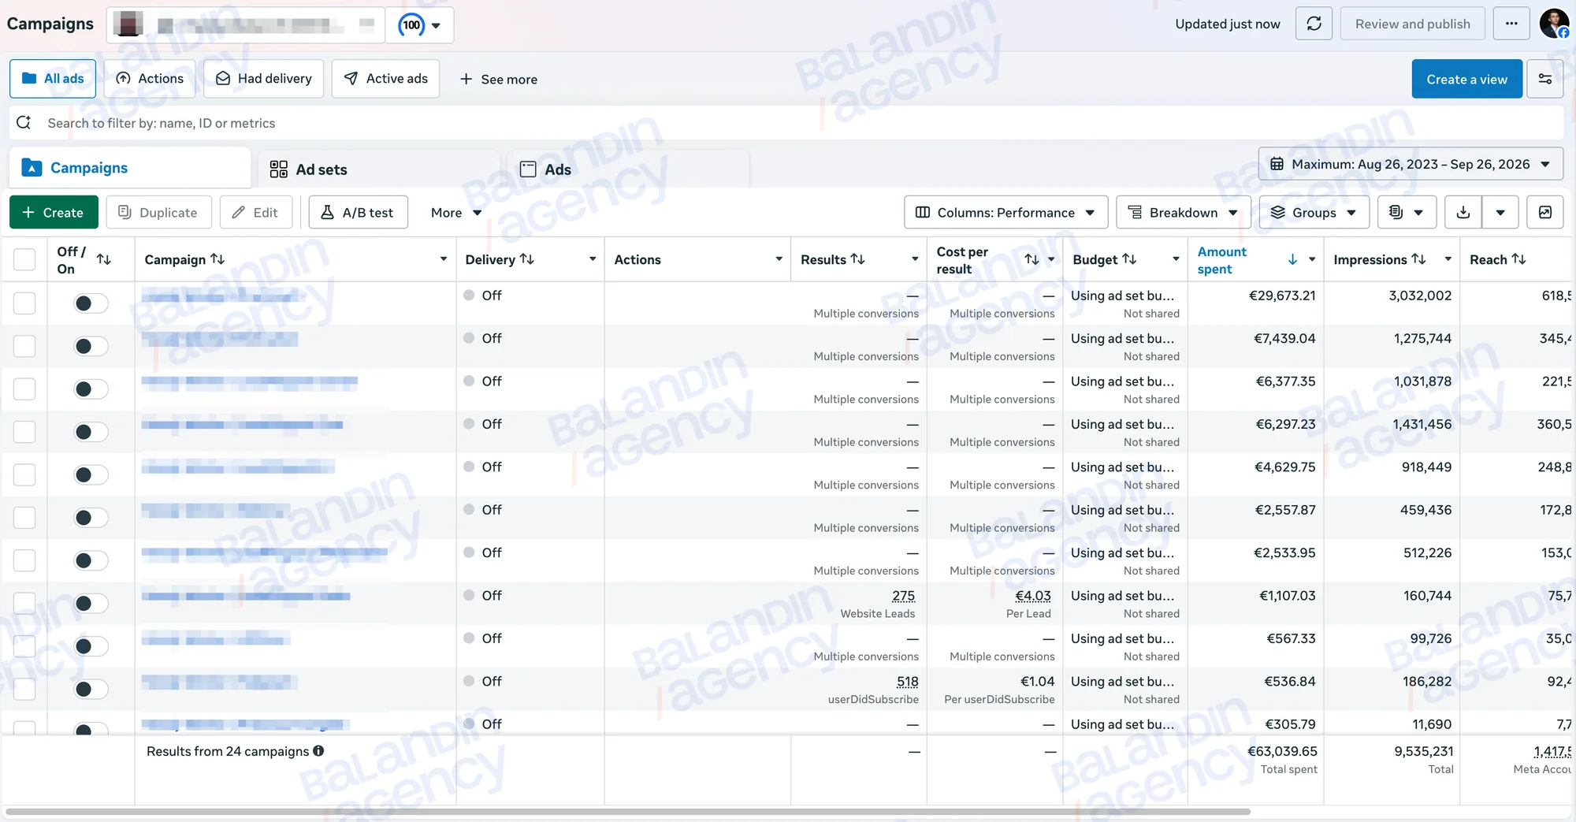Open the charts view icon
The height and width of the screenshot is (822, 1576).
[1545, 213]
